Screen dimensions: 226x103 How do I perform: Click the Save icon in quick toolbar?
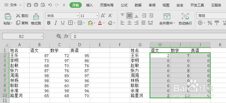click(x=29, y=5)
